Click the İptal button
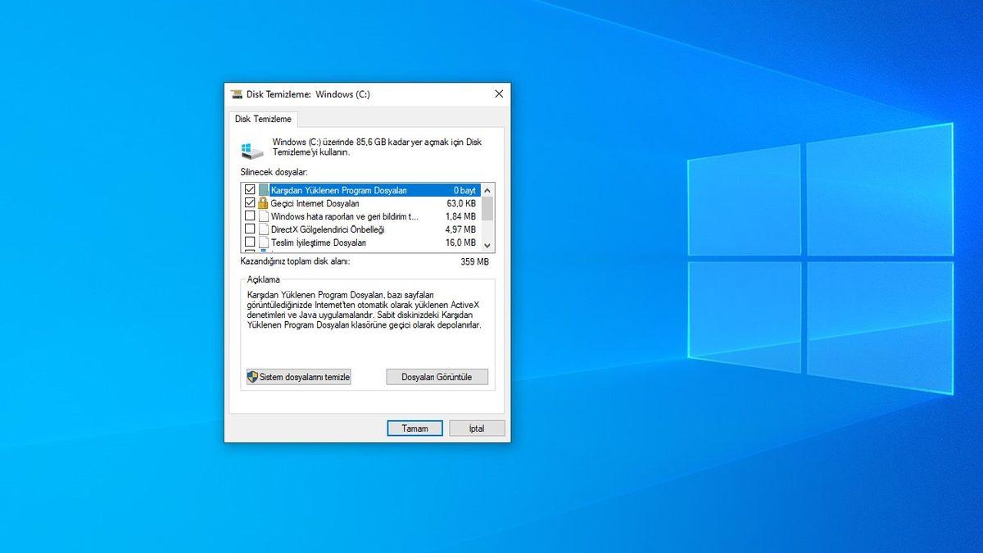 [476, 428]
